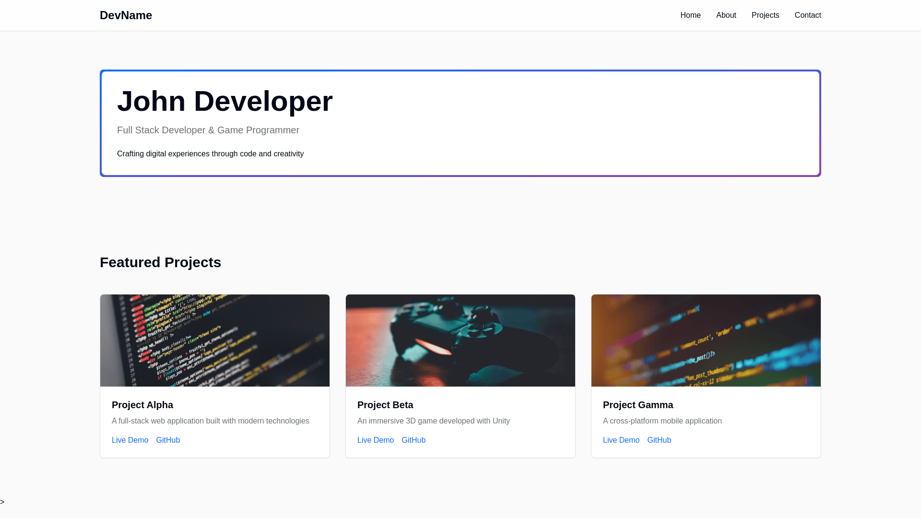Navigate to the Contact page

click(807, 15)
